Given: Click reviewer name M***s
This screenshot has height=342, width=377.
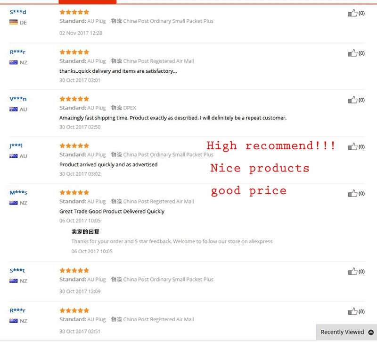Looking at the screenshot, I should [18, 192].
